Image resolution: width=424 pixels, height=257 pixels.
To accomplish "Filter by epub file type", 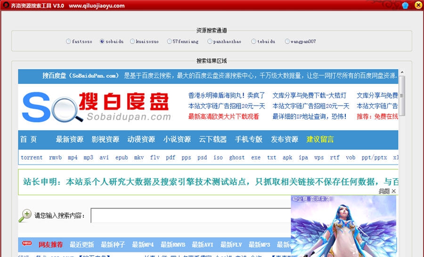I will 122,158.
